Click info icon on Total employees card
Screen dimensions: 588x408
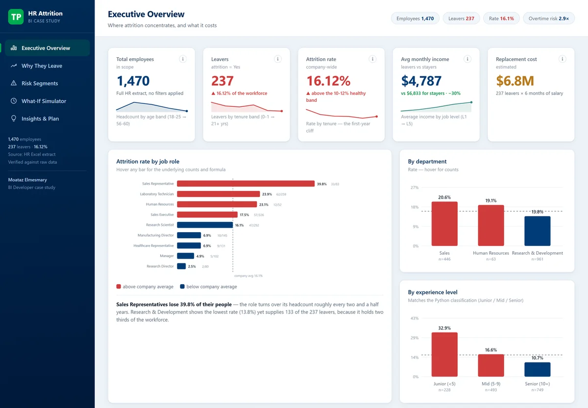point(183,59)
